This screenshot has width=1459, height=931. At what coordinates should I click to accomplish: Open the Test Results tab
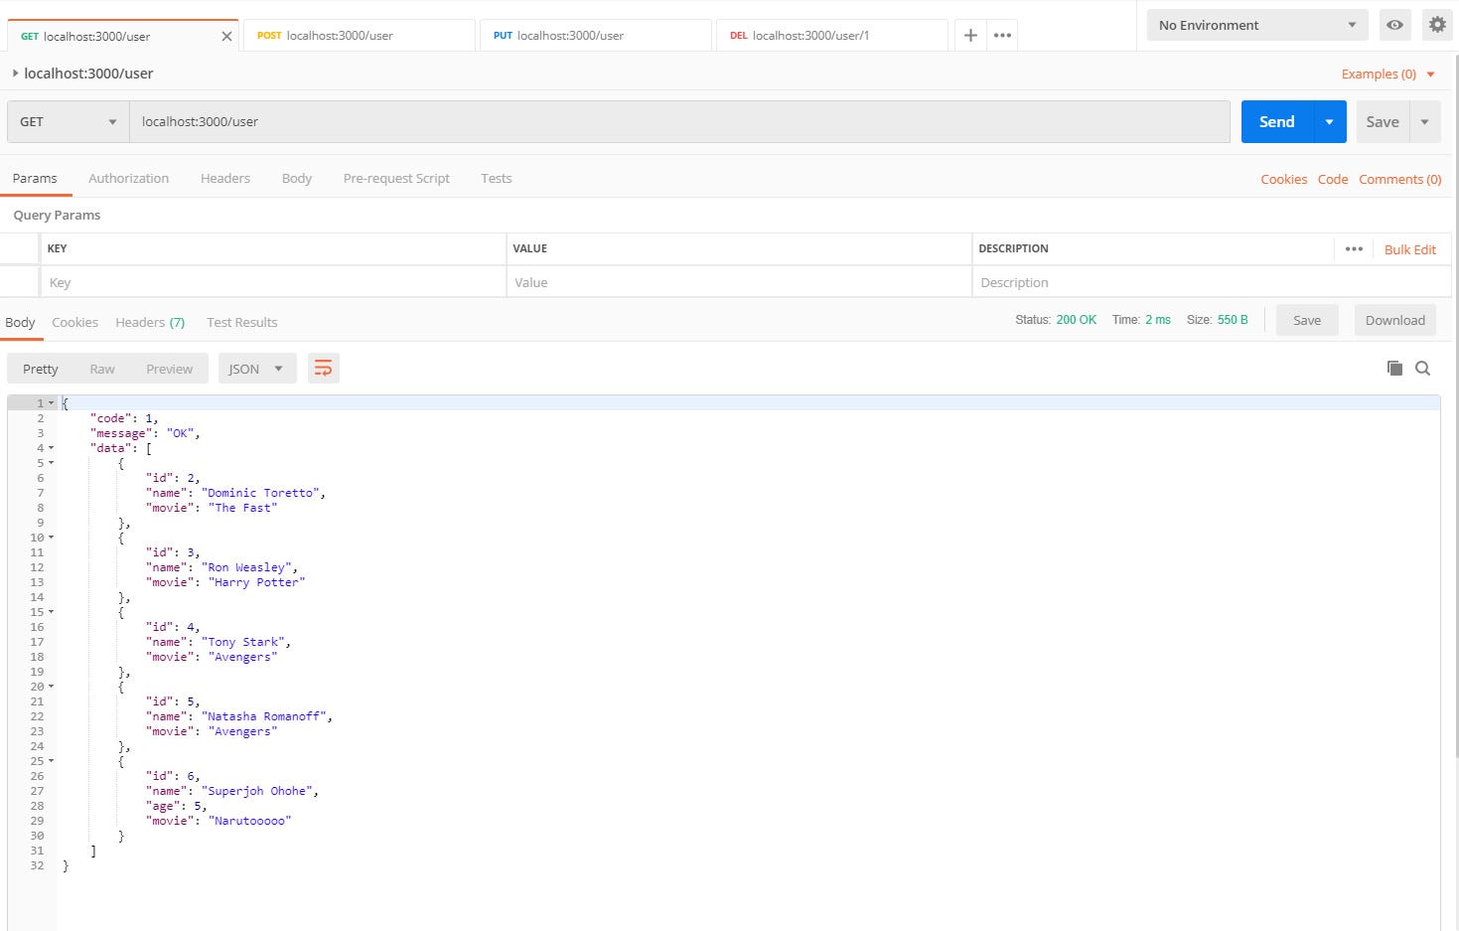tap(241, 322)
